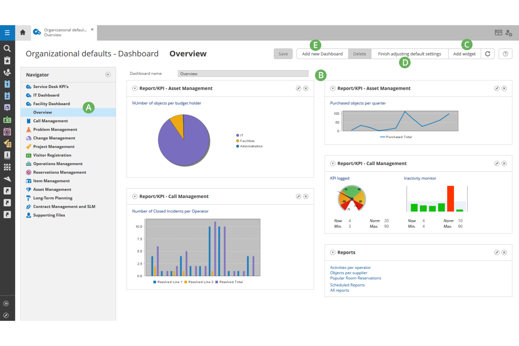Click the KPI logged gauge dial
Screen dimensions: 519x346
coord(352,199)
